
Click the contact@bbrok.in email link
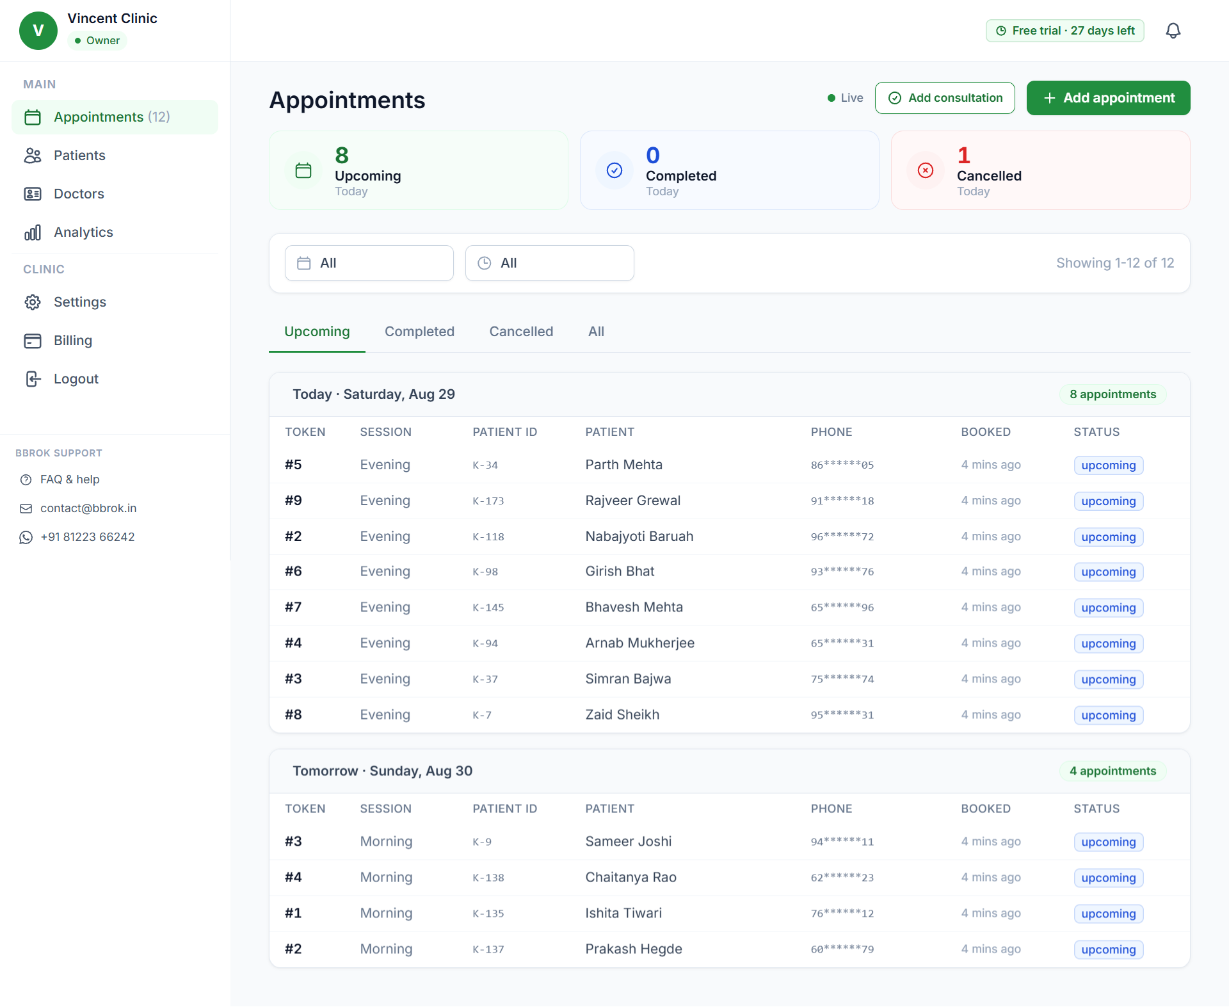88,508
